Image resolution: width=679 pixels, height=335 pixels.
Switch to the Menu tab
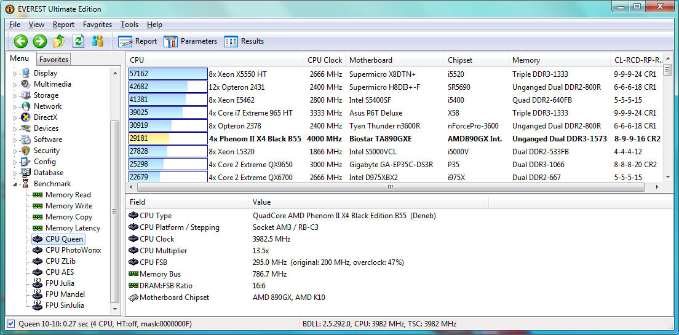[20, 58]
